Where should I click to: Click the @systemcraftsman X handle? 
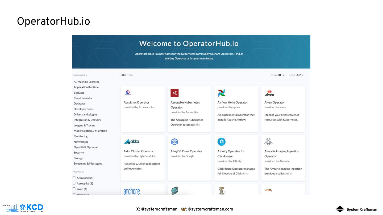(x=159, y=209)
